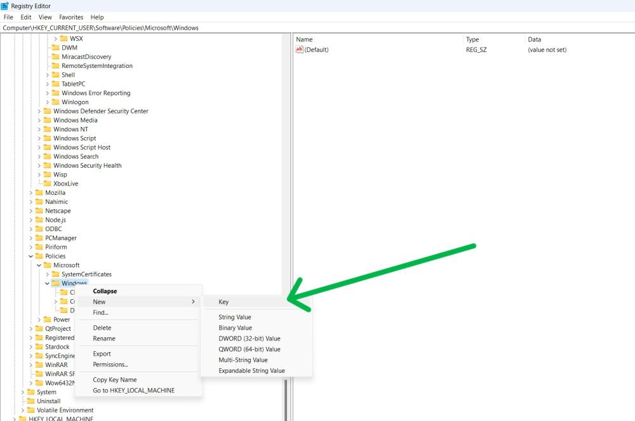The height and width of the screenshot is (421, 635).
Task: Click the Winlogon folder icon
Action: tap(55, 102)
